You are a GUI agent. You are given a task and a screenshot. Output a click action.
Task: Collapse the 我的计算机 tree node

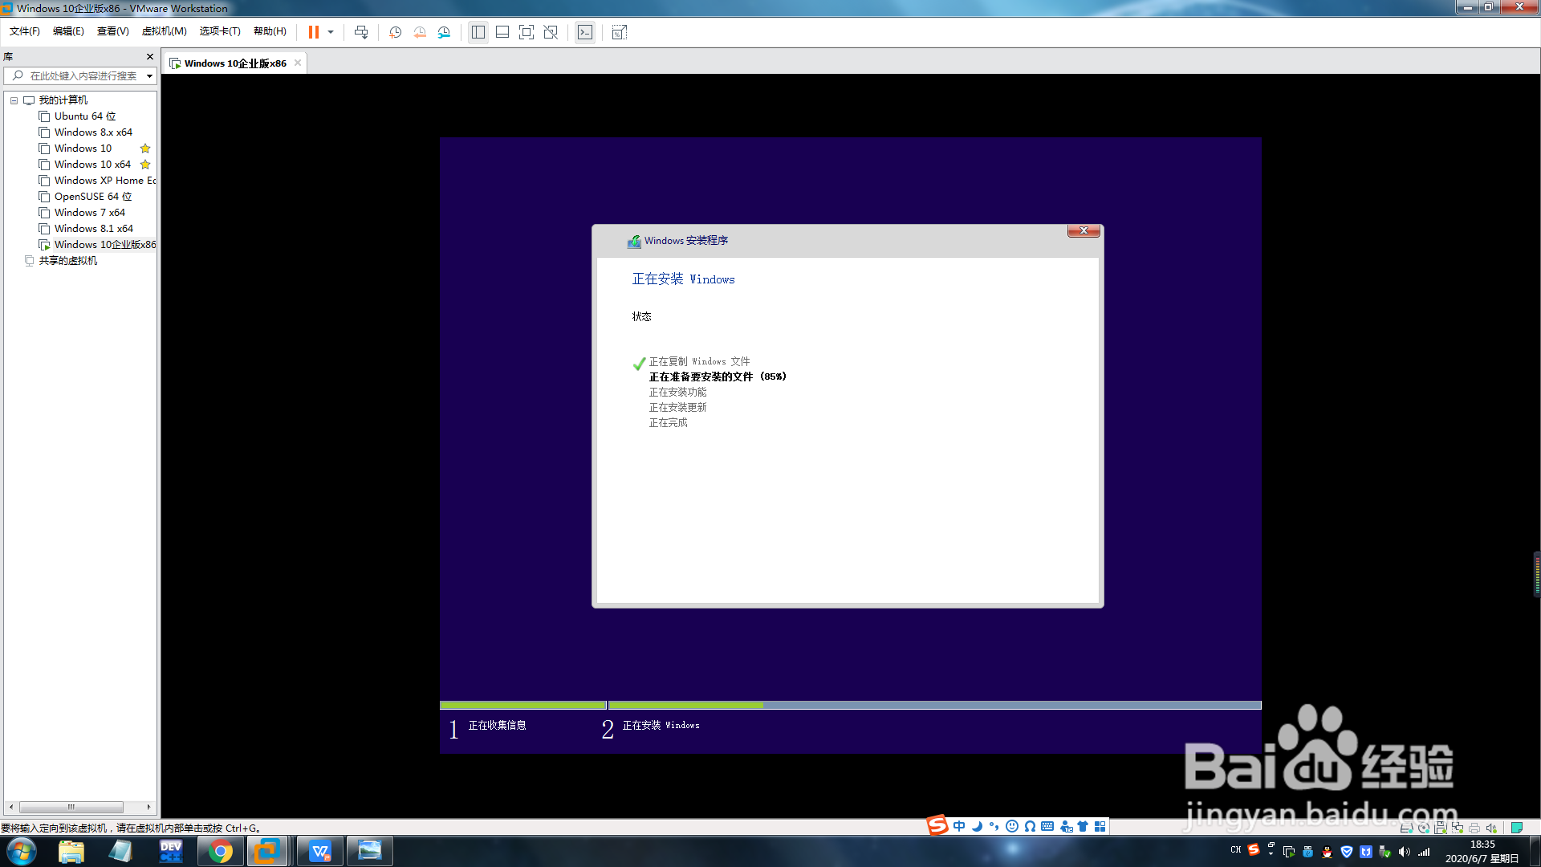pos(14,100)
